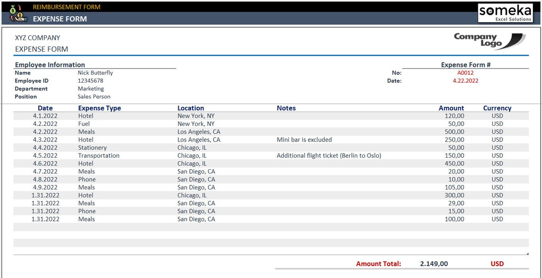Click the red downward arrow in header icon
The width and height of the screenshot is (542, 278).
tap(19, 8)
